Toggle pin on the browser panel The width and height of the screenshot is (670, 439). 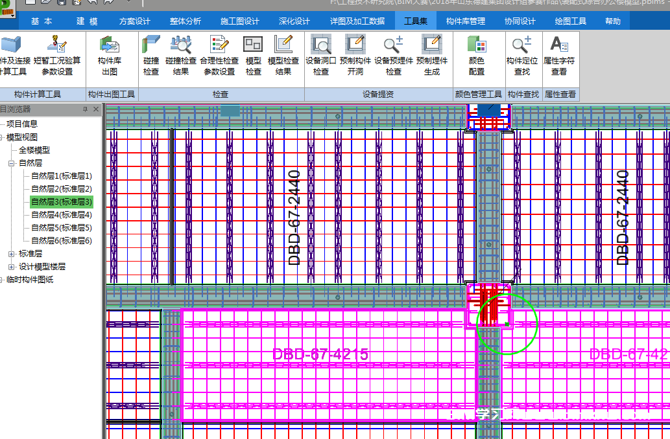[85, 109]
